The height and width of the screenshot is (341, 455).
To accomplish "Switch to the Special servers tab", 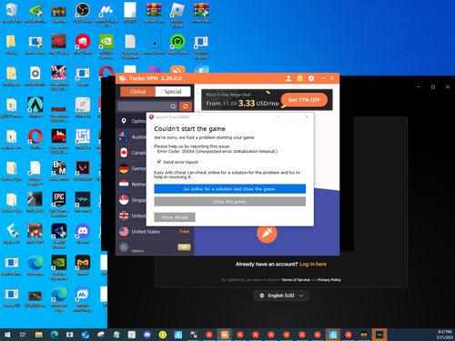I will click(x=173, y=92).
